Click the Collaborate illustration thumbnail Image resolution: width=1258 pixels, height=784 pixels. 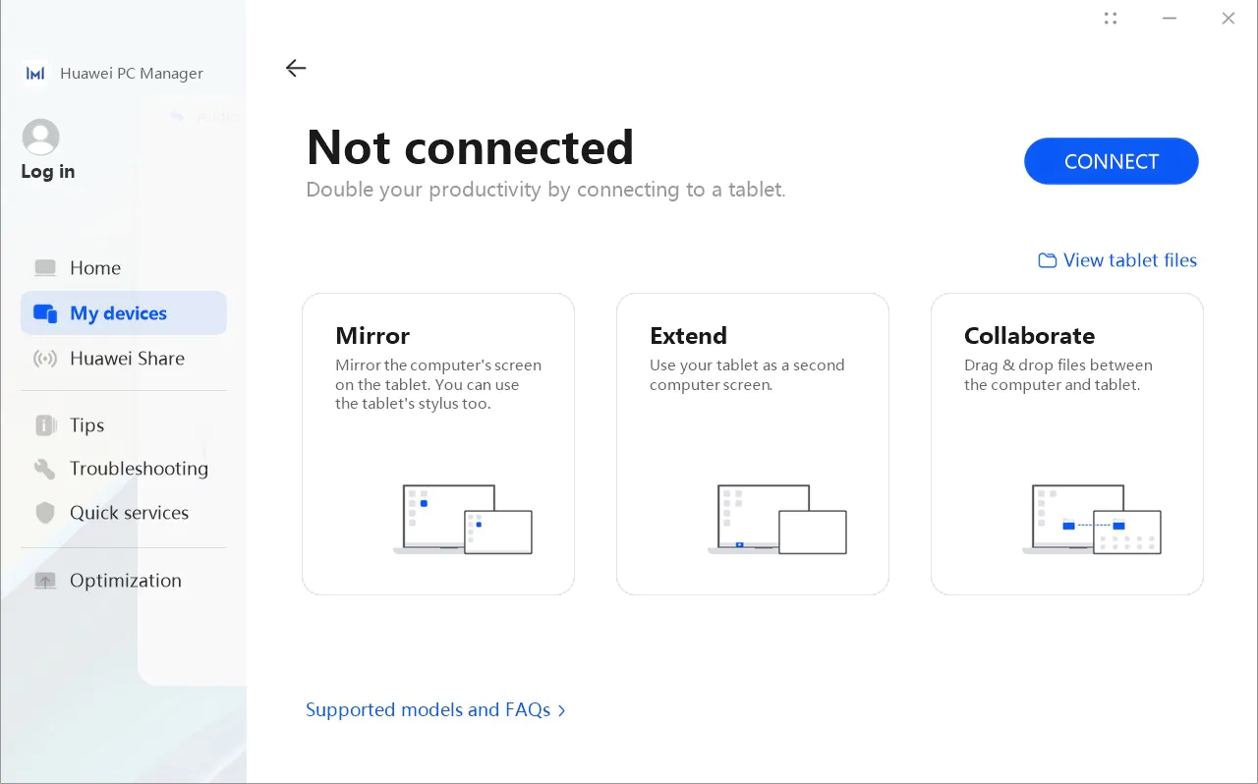tap(1092, 520)
